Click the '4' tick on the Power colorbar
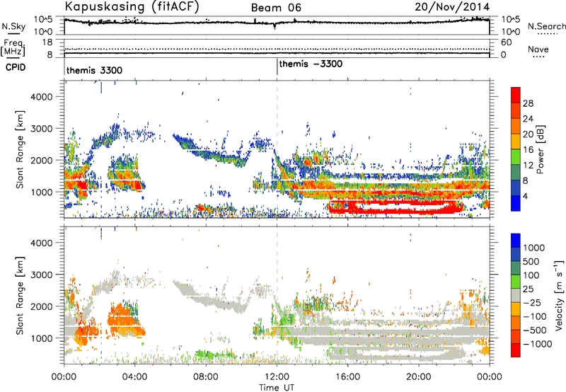Image resolution: width=566 pixels, height=392 pixels. [x=525, y=197]
